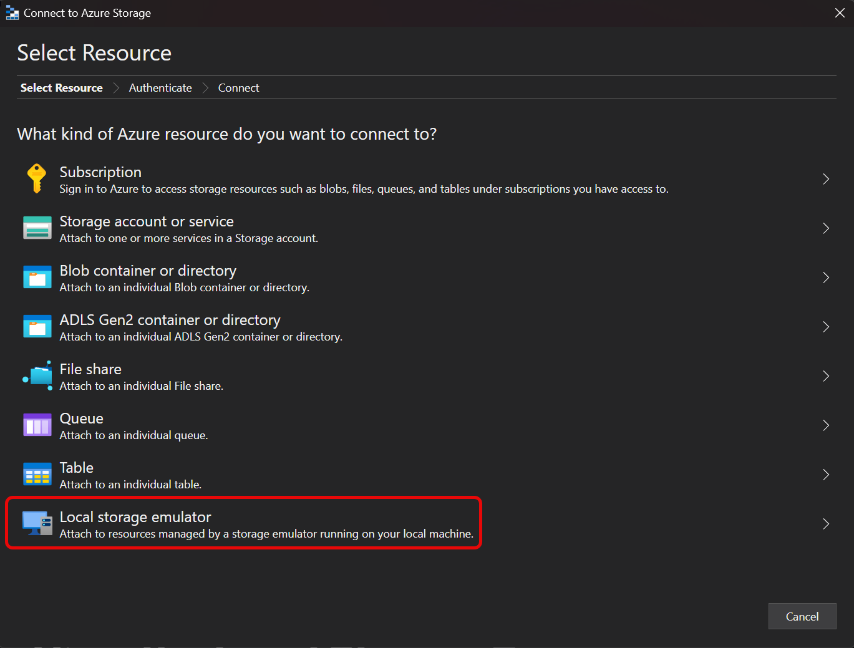Click the Storage account or service icon
The image size is (854, 648).
37,228
